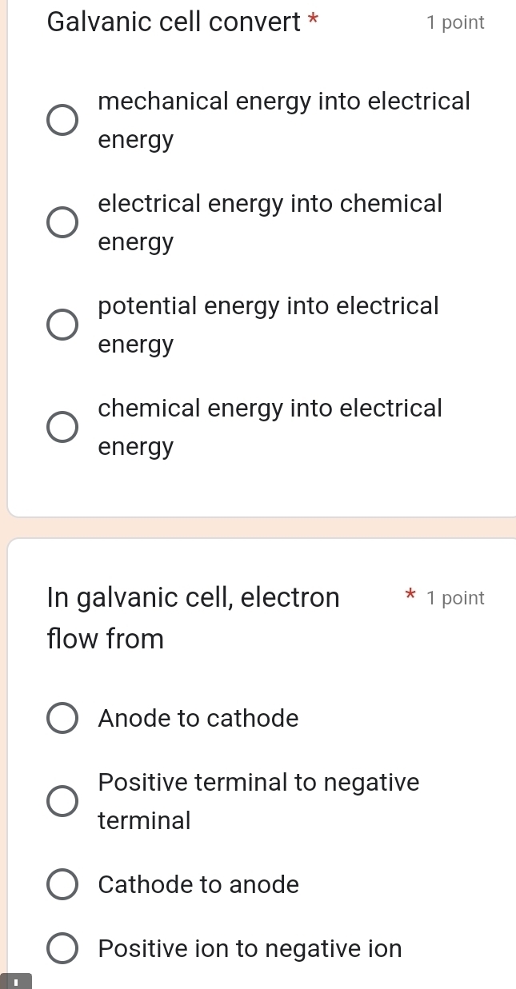This screenshot has width=516, height=989.
Task: Click the gap between the two question cards
Action: pyautogui.click(x=258, y=526)
